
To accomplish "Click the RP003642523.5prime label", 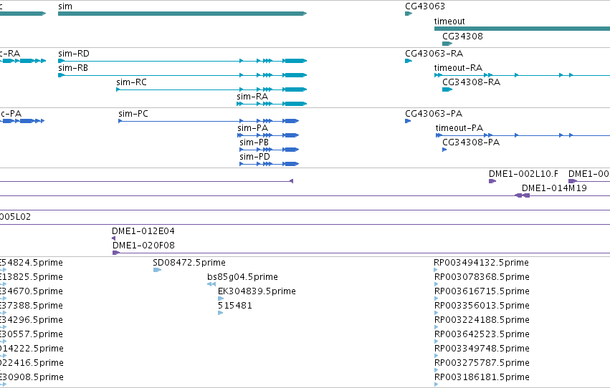I will [482, 335].
